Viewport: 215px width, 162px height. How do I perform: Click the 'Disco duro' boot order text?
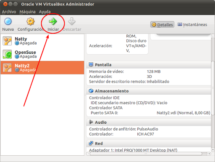coord(136,41)
